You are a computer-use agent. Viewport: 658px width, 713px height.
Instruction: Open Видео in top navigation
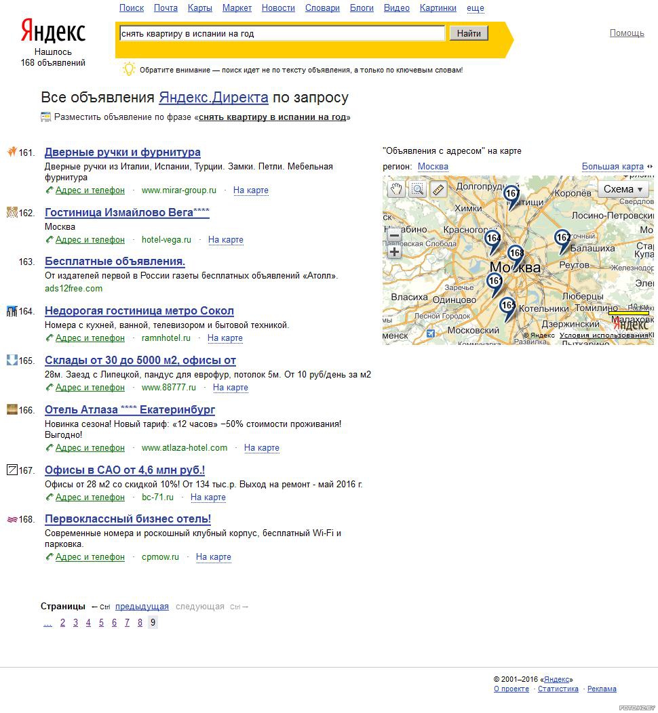point(396,7)
